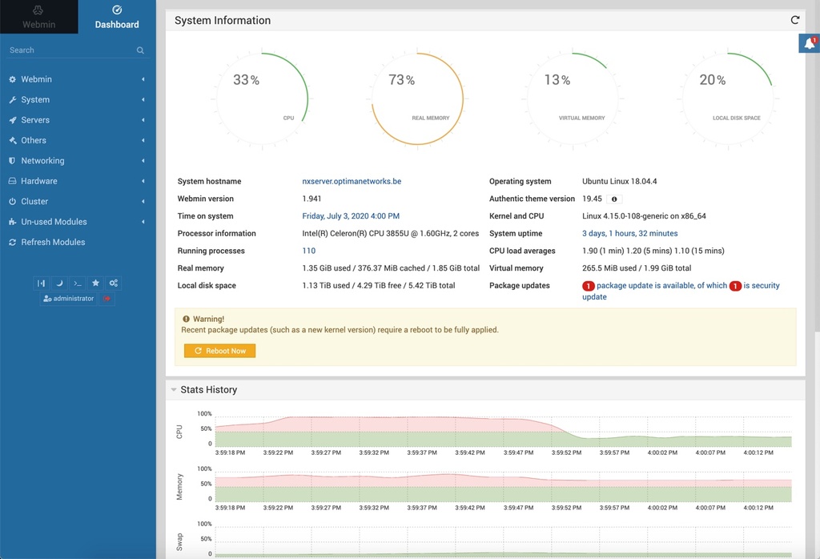Screen dimensions: 820x559
Task: Click the Webmin version 1.941 value
Action: (x=312, y=199)
